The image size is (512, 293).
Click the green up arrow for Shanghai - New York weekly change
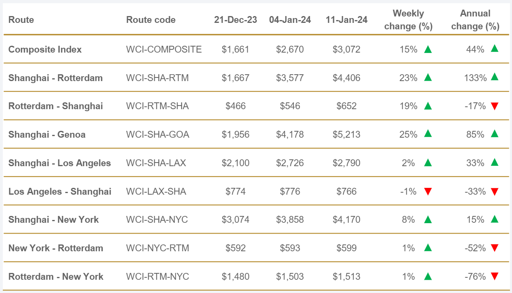[428, 220]
